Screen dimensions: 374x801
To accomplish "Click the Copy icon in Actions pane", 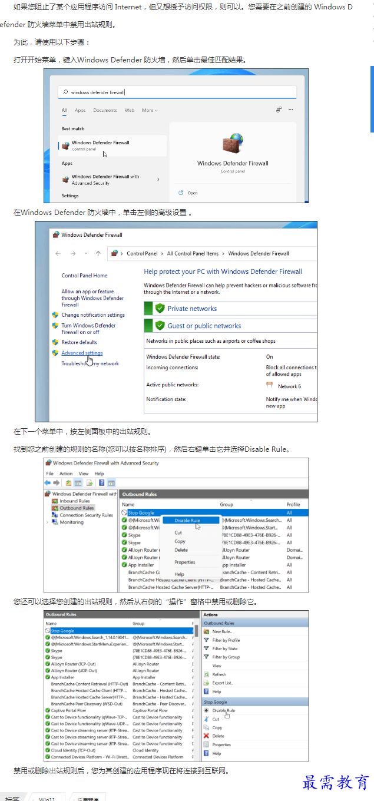I will [206, 727].
